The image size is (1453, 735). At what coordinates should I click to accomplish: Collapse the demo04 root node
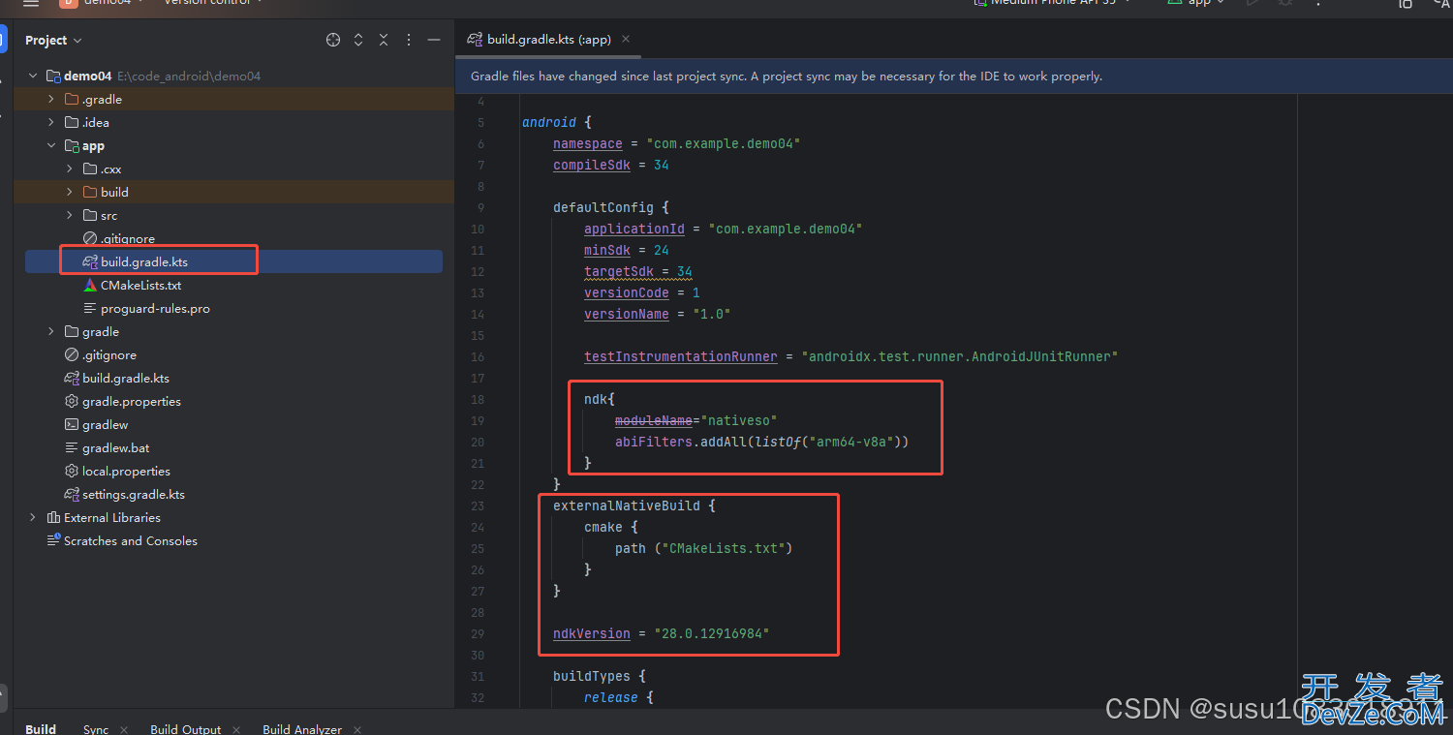(33, 77)
